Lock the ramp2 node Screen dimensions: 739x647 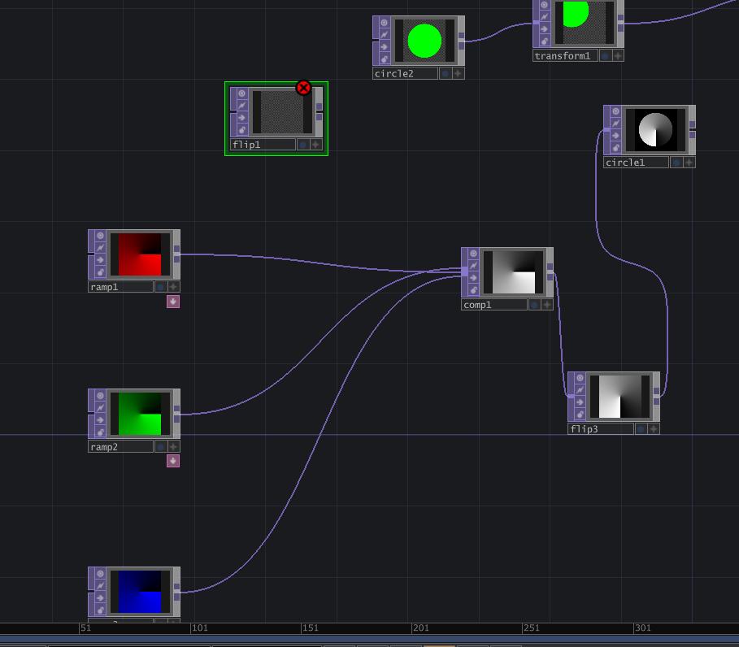point(100,432)
